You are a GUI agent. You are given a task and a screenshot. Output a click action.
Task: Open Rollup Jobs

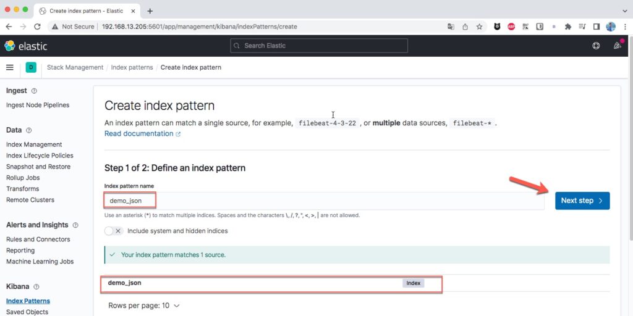(x=23, y=178)
